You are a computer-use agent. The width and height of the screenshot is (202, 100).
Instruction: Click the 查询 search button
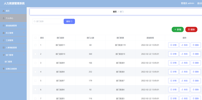(69, 22)
